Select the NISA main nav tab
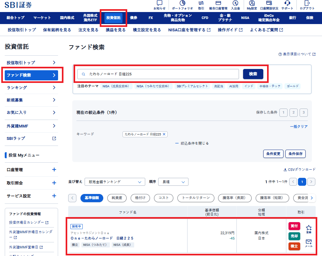322x256 pixels. click(x=245, y=18)
